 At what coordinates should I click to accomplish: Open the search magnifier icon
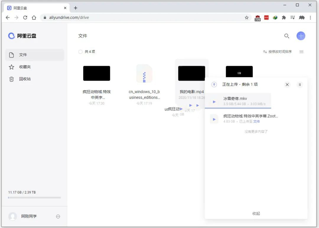point(287,36)
